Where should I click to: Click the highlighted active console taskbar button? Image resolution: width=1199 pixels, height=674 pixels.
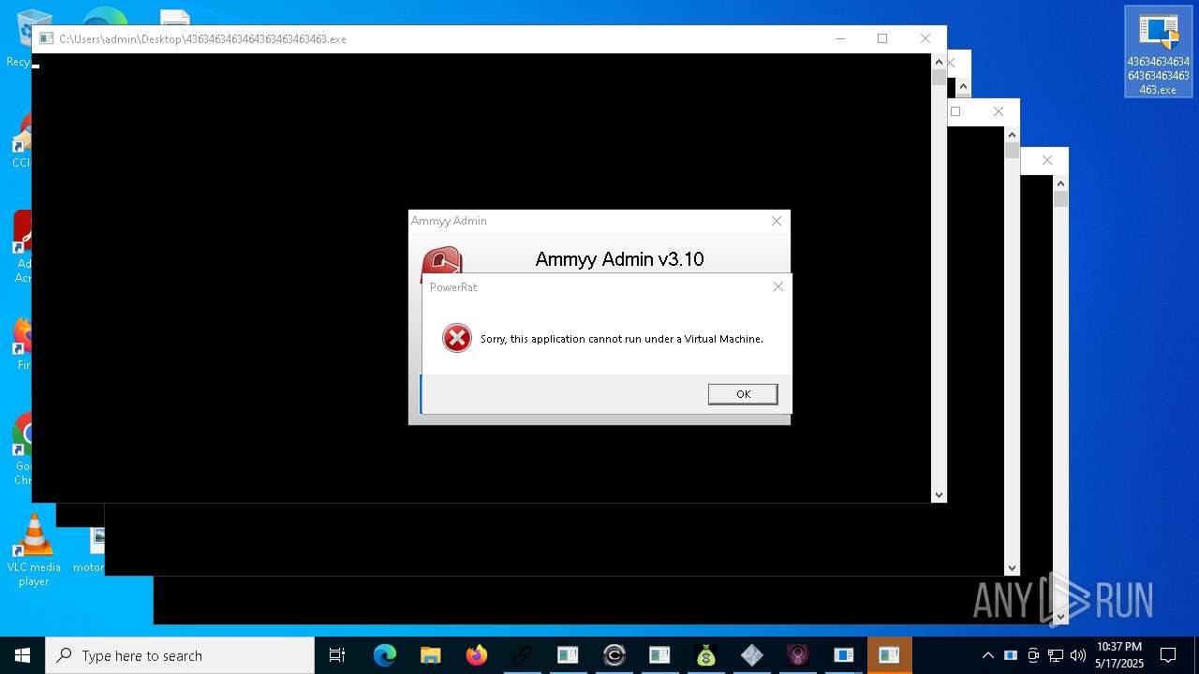[x=890, y=655]
